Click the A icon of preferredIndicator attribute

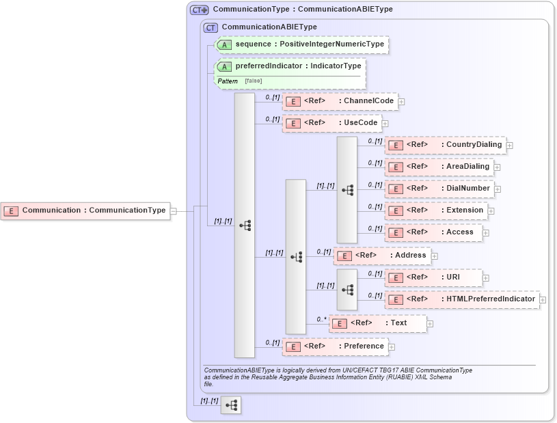(223, 66)
